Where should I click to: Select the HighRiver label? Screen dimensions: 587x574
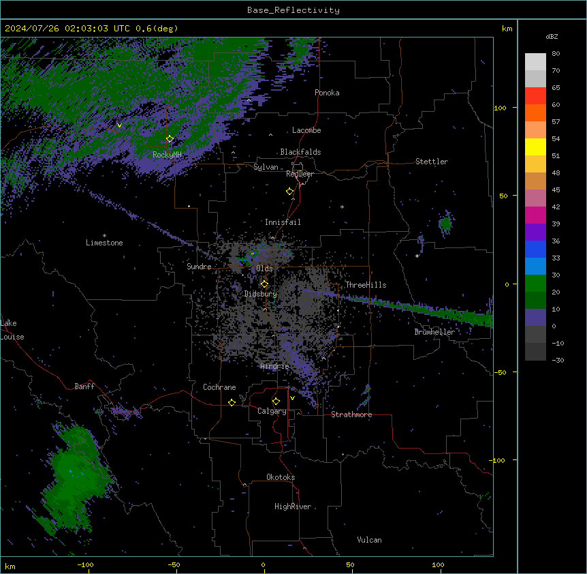(x=293, y=507)
